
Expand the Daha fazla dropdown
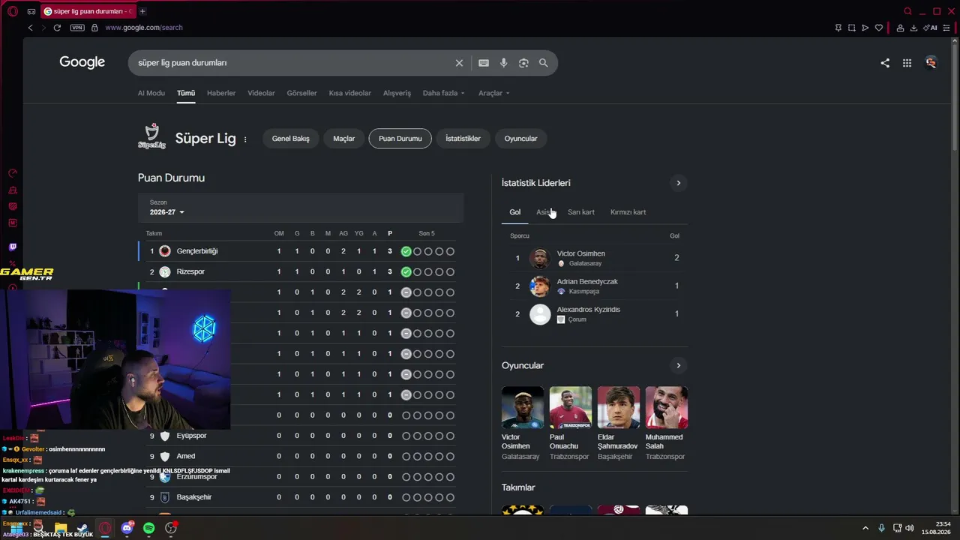coord(443,93)
